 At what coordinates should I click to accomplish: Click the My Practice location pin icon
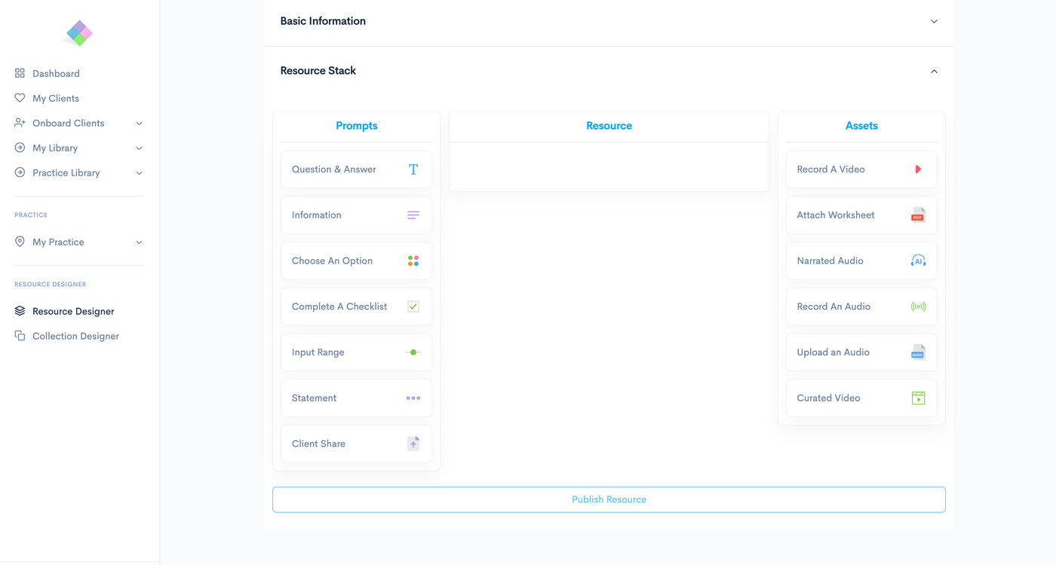coord(20,242)
